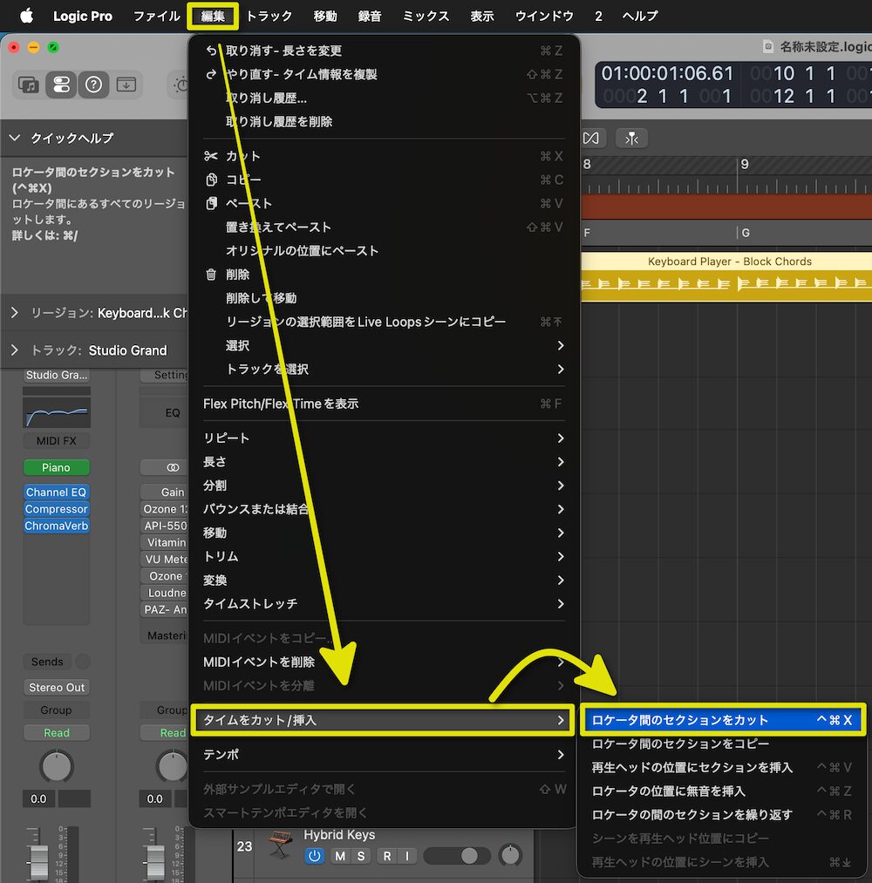872x883 pixels.
Task: Click the Studio Gra... setting button
Action: click(x=57, y=375)
